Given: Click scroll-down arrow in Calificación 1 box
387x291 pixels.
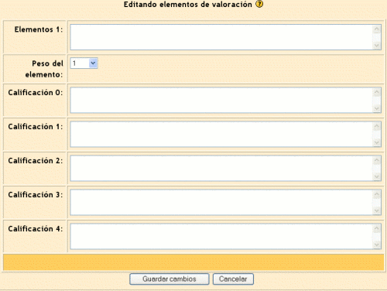Looking at the screenshot, I should point(377,142).
